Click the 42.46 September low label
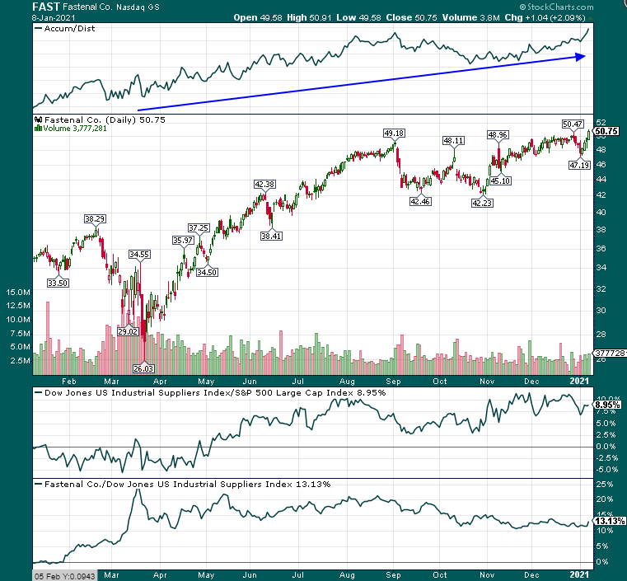Viewport: 627px width, 581px height. coord(420,202)
